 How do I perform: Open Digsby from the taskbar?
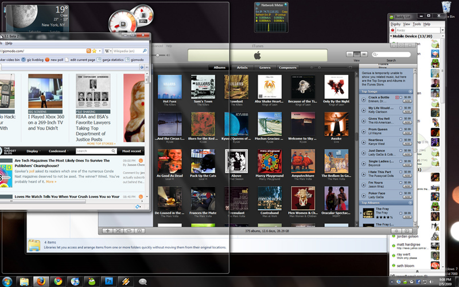point(92,281)
